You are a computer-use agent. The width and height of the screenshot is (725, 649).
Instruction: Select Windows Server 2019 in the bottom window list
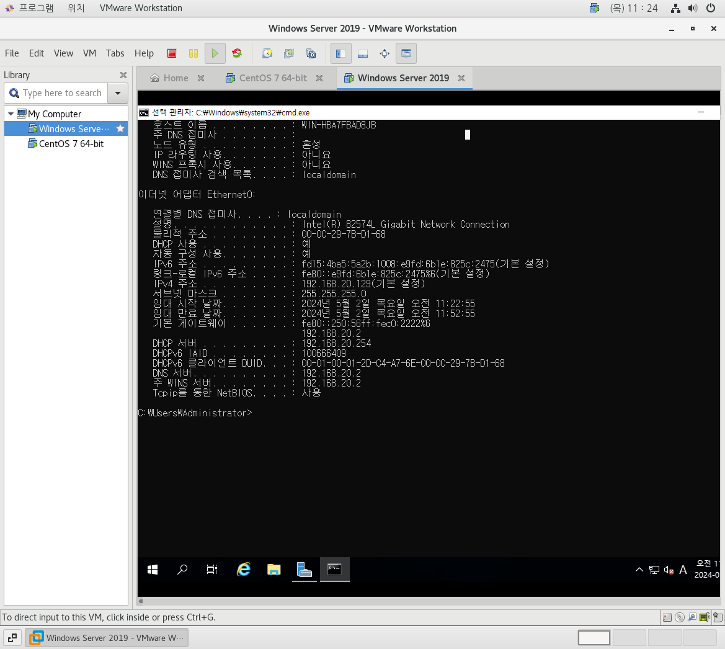107,638
